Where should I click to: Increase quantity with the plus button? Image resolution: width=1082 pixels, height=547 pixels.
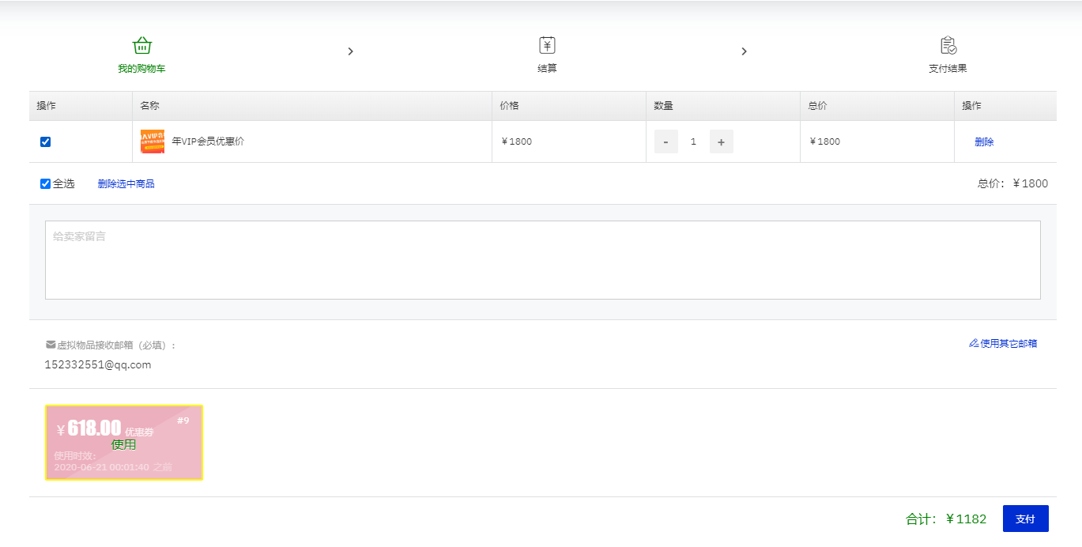pyautogui.click(x=721, y=141)
